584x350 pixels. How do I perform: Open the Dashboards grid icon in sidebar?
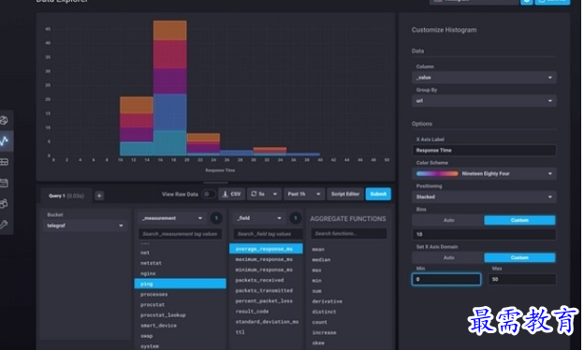click(x=4, y=162)
